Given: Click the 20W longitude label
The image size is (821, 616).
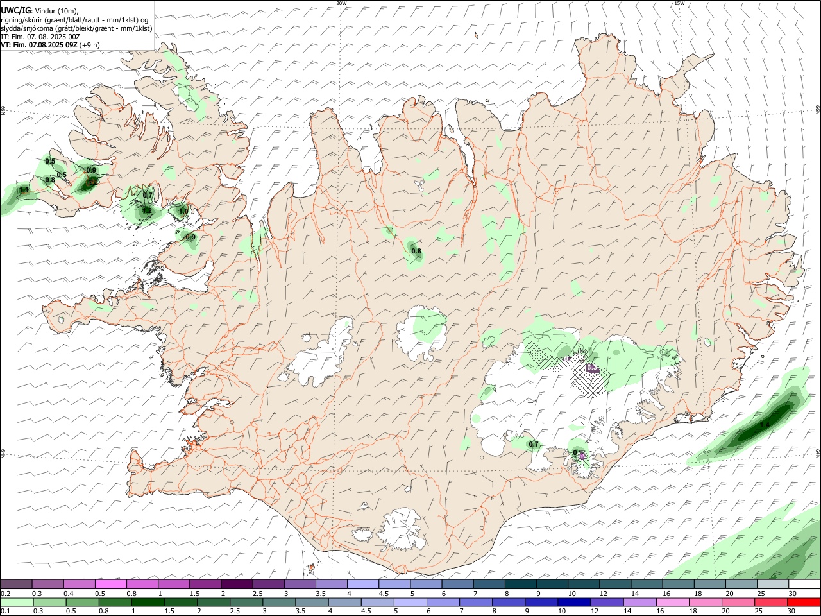Looking at the screenshot, I should pos(341,3).
